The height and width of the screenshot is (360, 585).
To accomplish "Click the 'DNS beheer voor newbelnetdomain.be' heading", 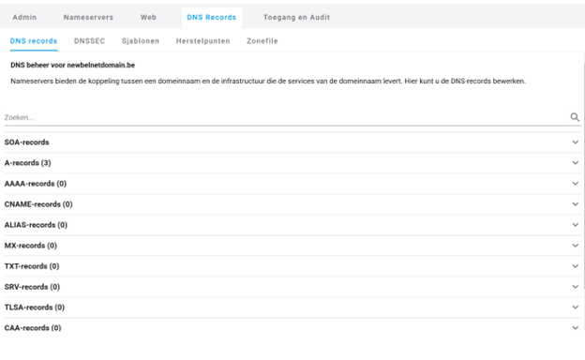I will [x=73, y=66].
